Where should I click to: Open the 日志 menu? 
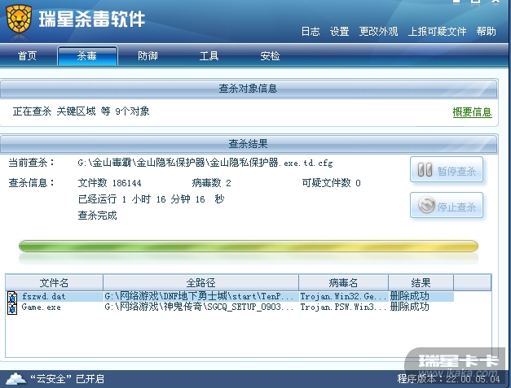[311, 32]
